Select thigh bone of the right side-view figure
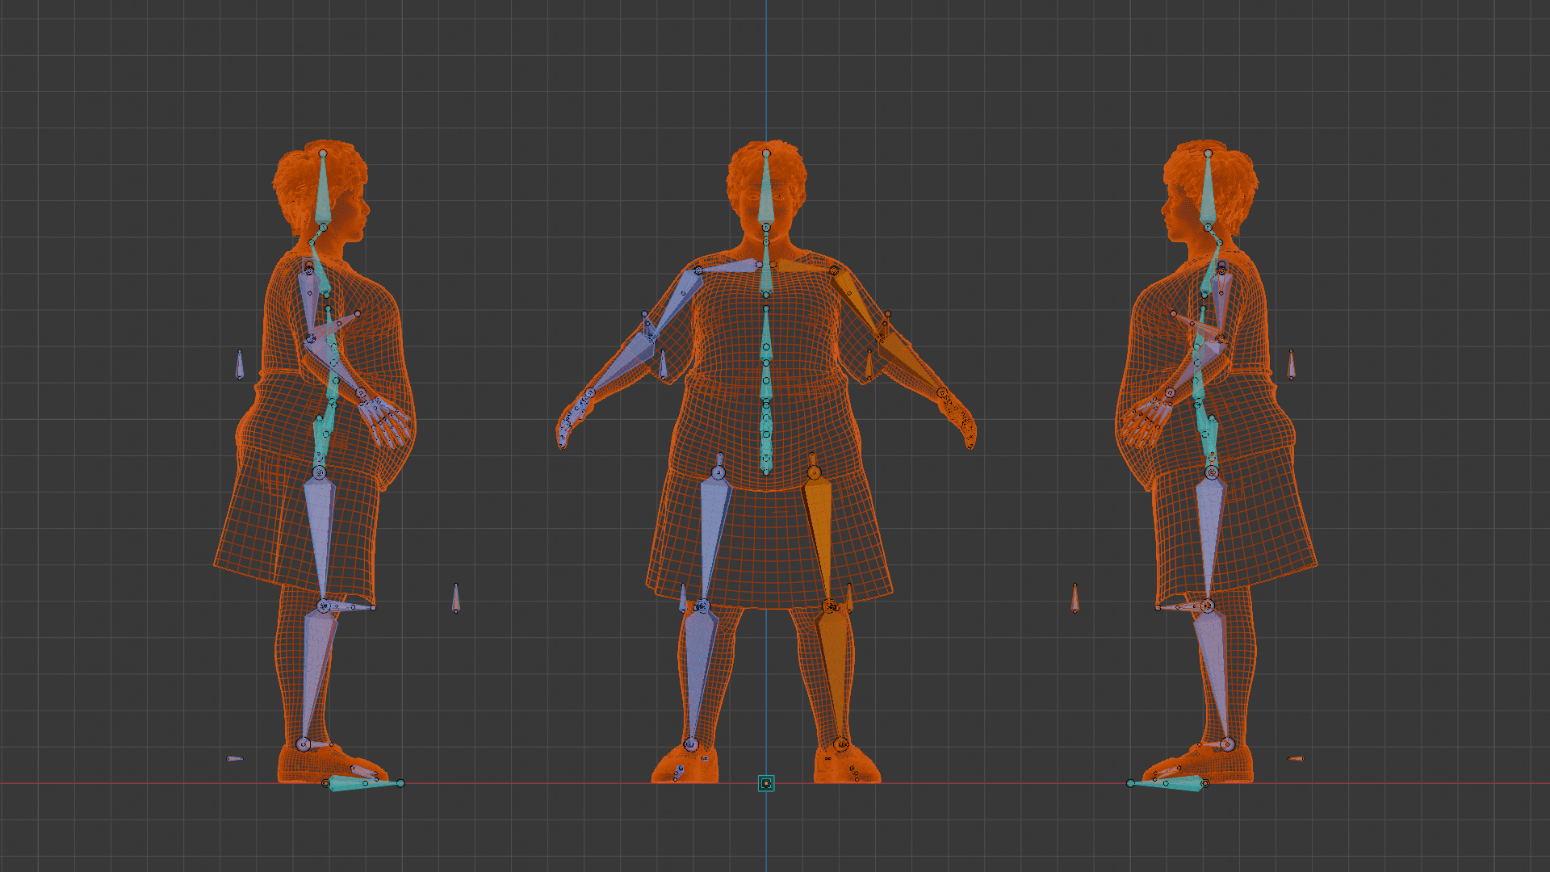 pyautogui.click(x=1209, y=533)
